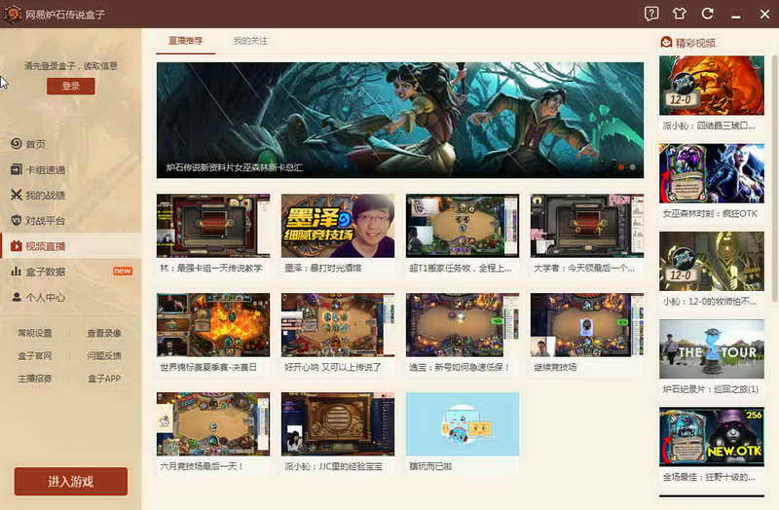
Task: Click the refresh icon in title bar
Action: 708,14
